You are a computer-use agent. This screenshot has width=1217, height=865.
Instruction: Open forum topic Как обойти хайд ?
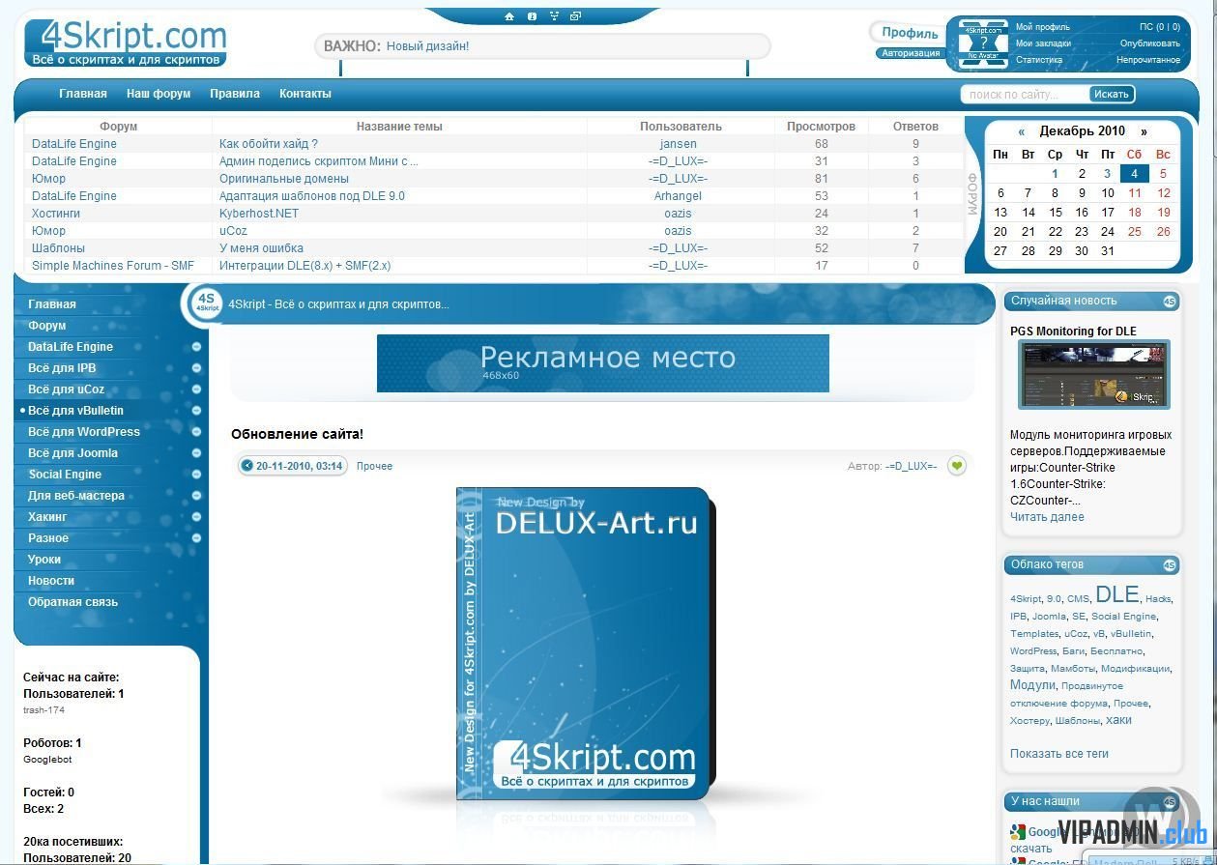click(x=269, y=144)
